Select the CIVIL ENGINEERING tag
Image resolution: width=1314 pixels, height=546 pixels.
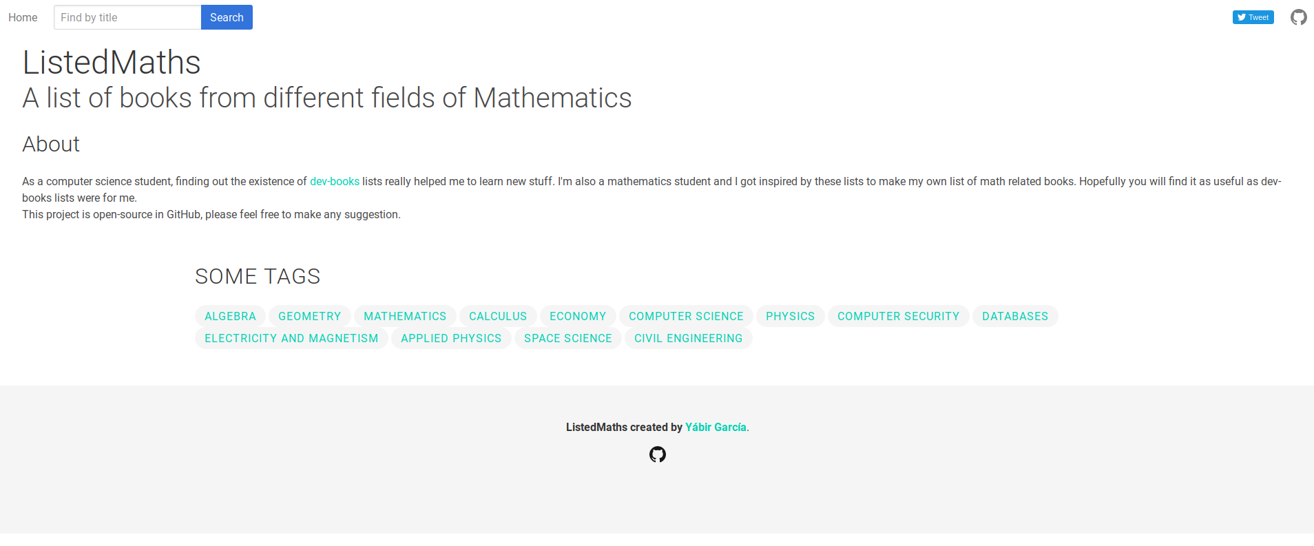[688, 338]
